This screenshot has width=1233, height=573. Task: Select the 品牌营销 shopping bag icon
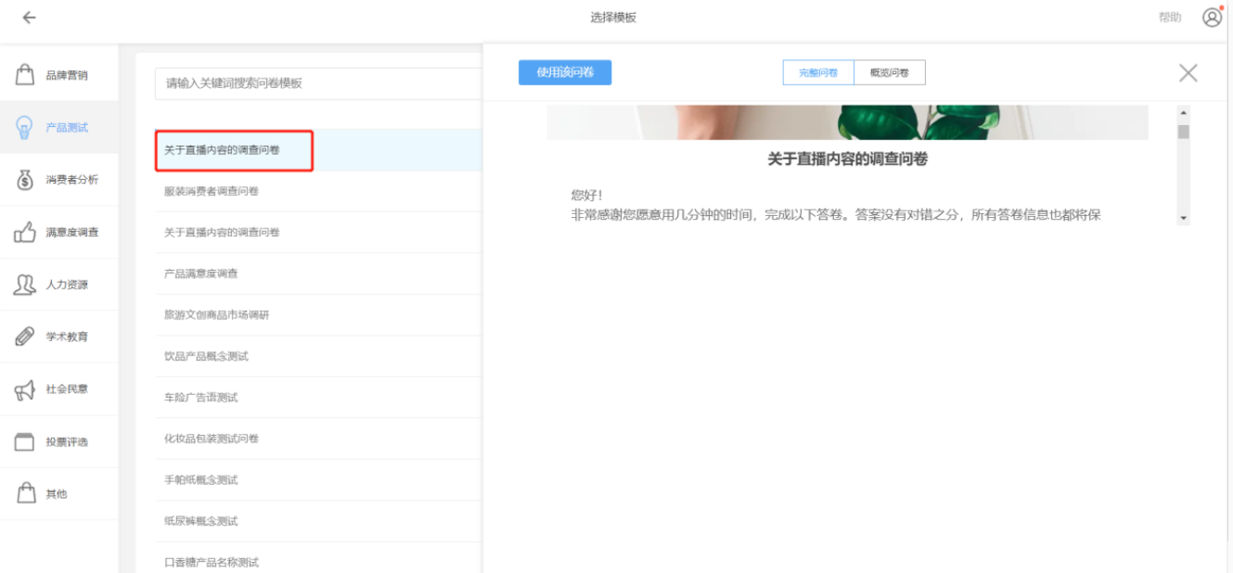coord(25,75)
